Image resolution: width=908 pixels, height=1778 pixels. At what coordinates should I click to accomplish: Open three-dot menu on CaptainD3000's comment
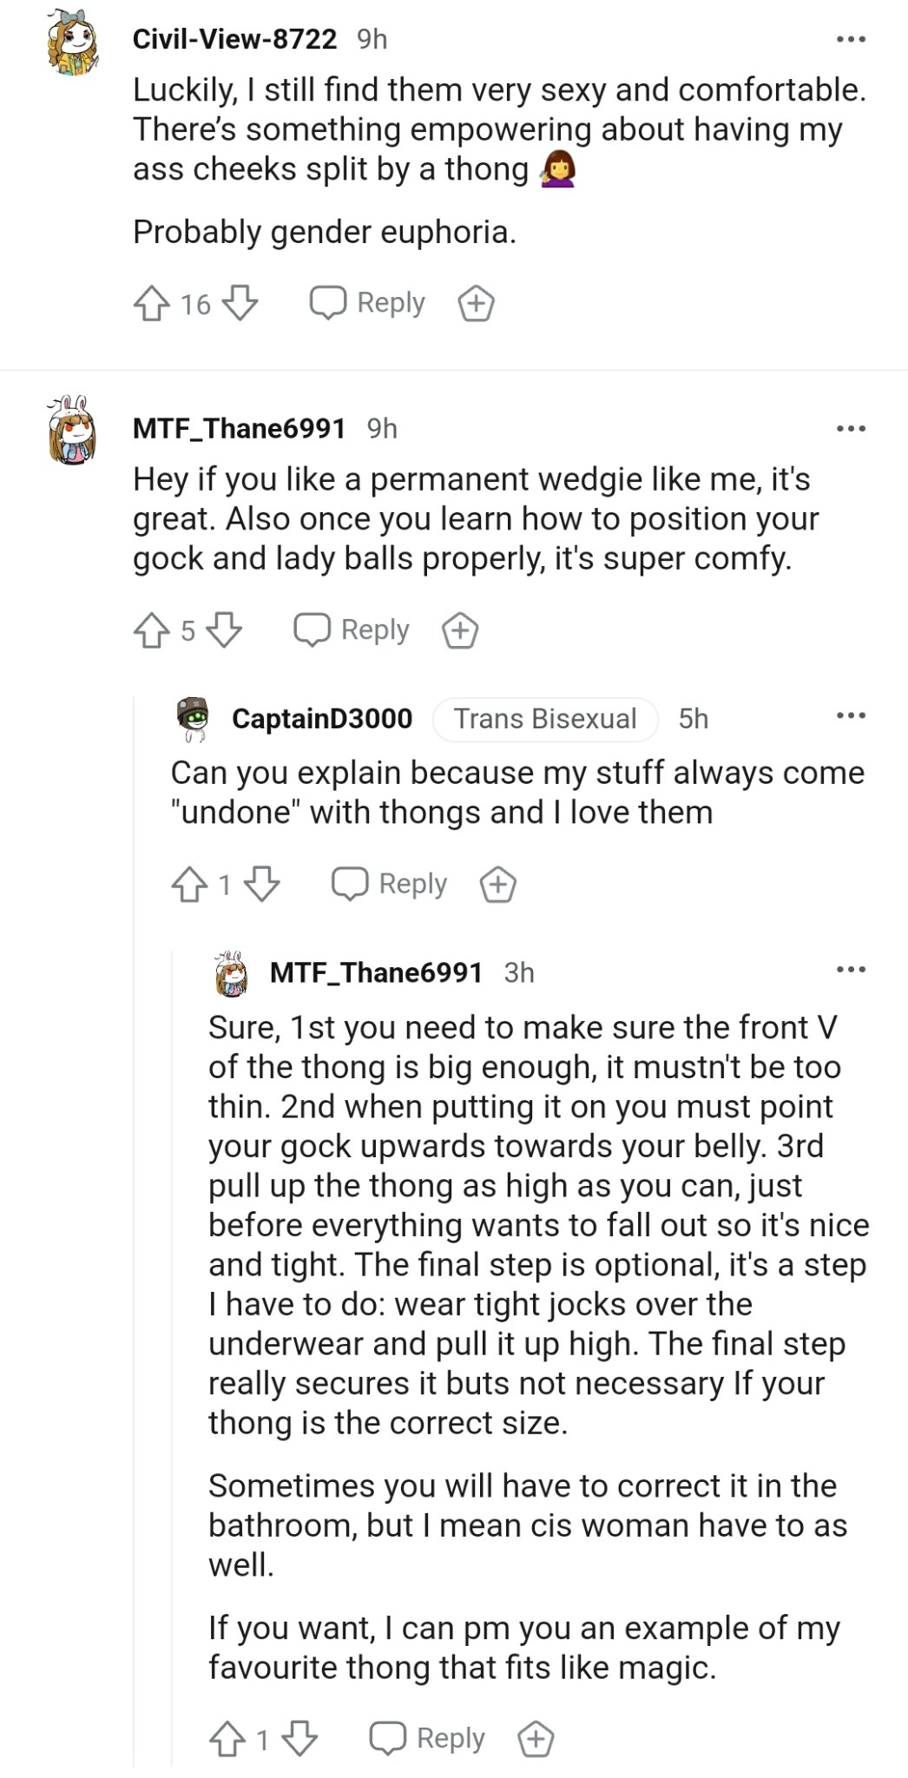tap(851, 716)
